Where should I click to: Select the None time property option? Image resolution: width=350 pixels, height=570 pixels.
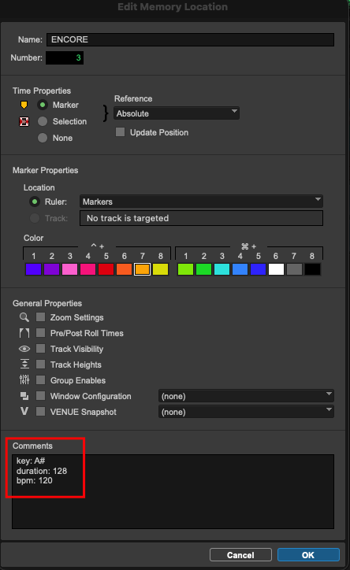[x=43, y=138]
